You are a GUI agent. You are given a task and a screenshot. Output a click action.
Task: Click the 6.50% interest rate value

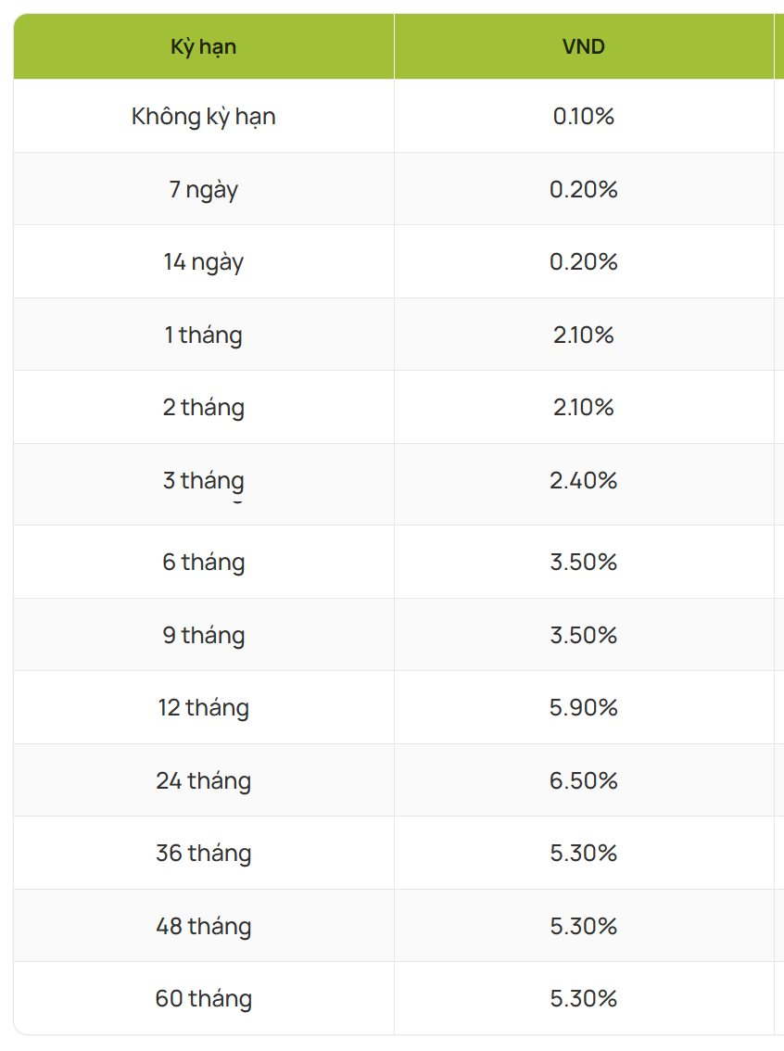coord(583,781)
